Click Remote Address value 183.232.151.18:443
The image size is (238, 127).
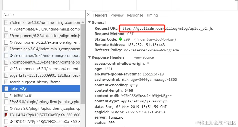click(146, 45)
